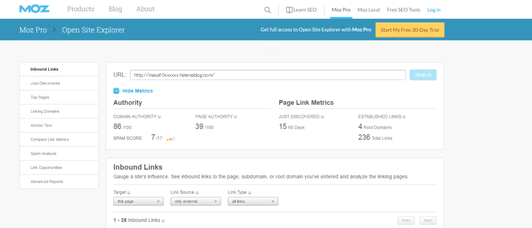Select Top Pages in sidebar
Viewport: 532px width, 228px height.
pyautogui.click(x=59, y=97)
